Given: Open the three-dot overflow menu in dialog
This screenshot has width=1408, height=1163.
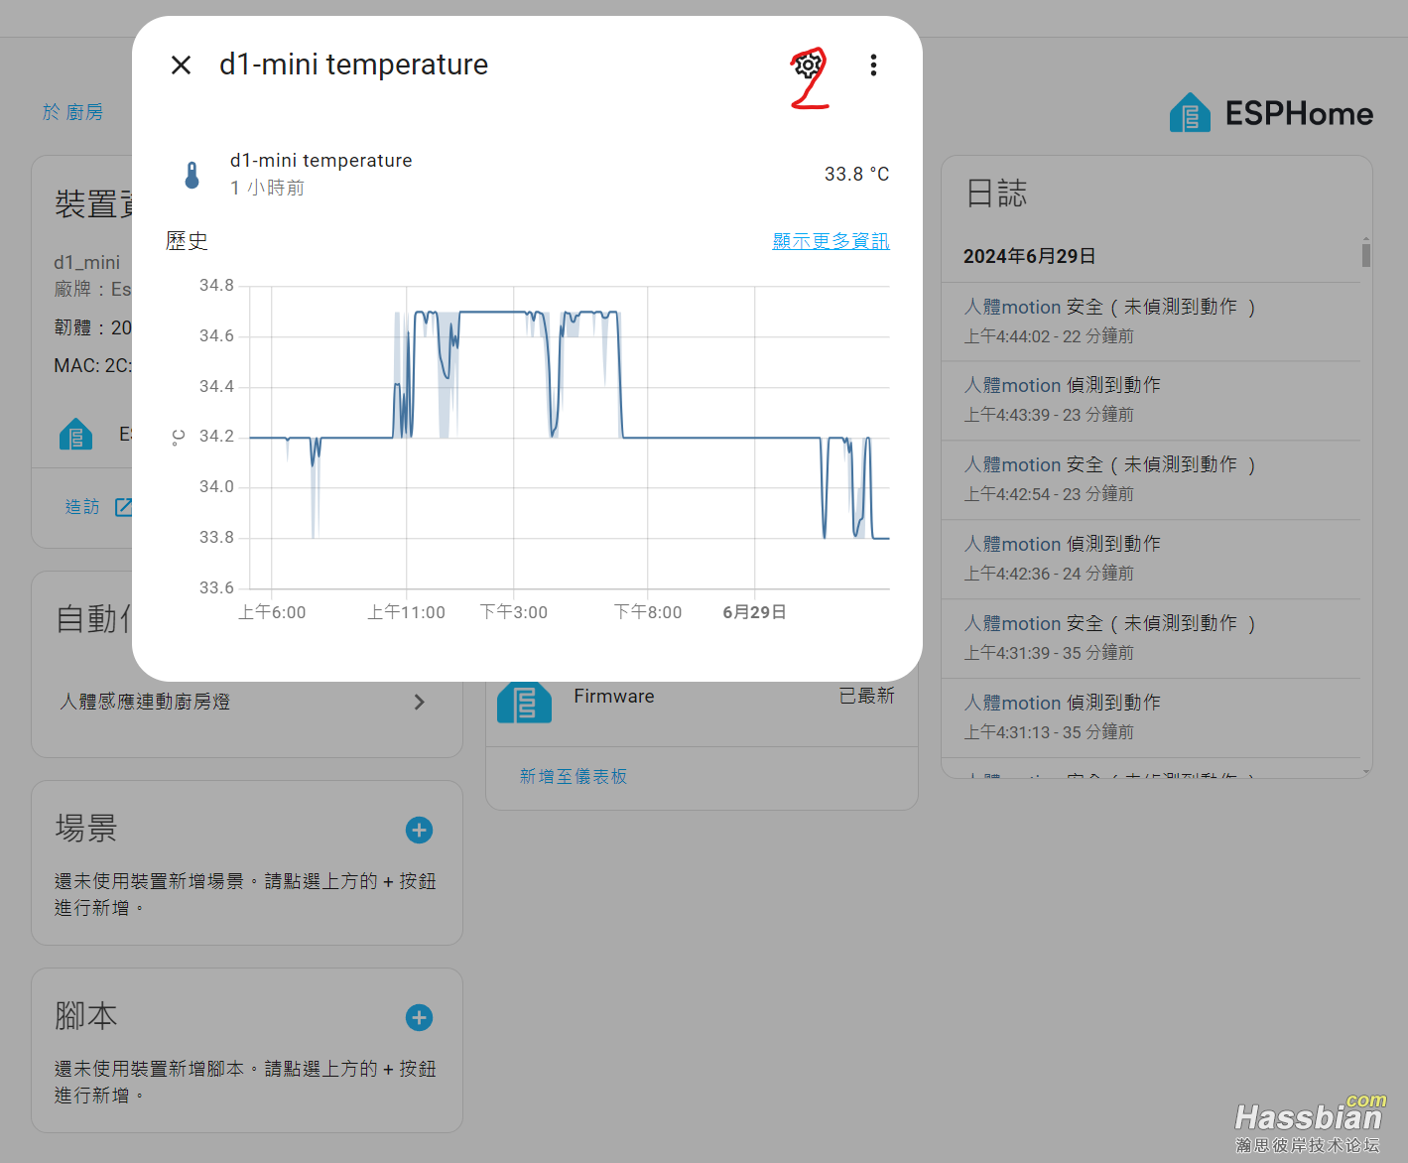Looking at the screenshot, I should tap(873, 65).
